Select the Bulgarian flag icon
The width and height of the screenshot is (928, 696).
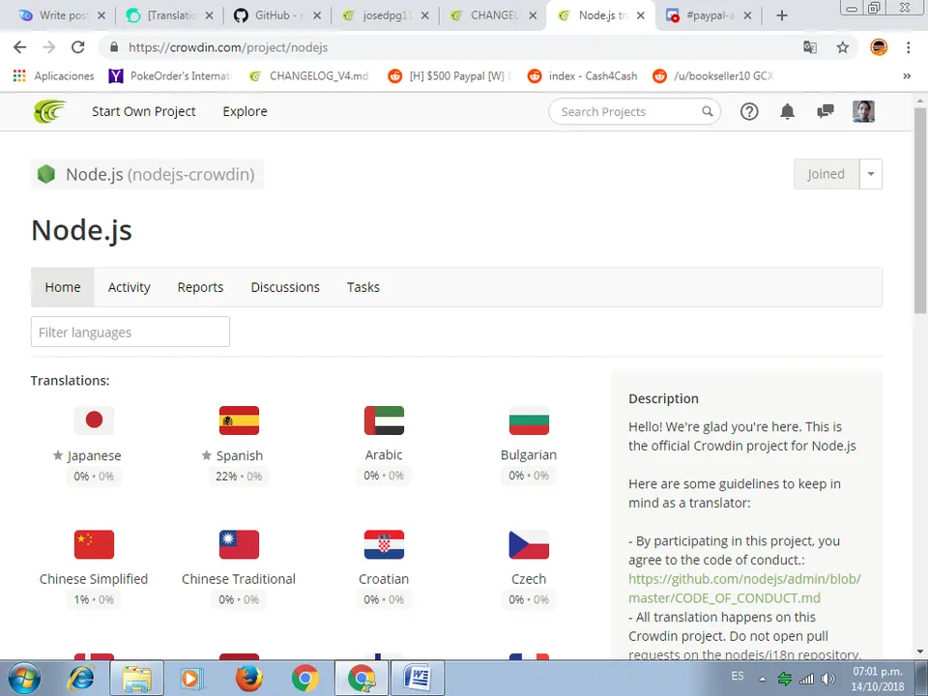pyautogui.click(x=529, y=420)
